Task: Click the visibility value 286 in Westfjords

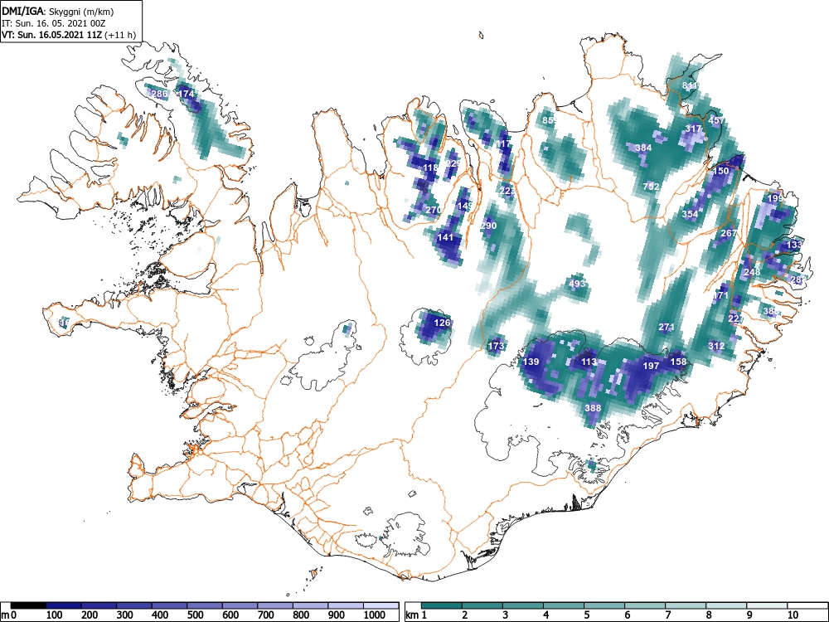Action: (x=160, y=95)
